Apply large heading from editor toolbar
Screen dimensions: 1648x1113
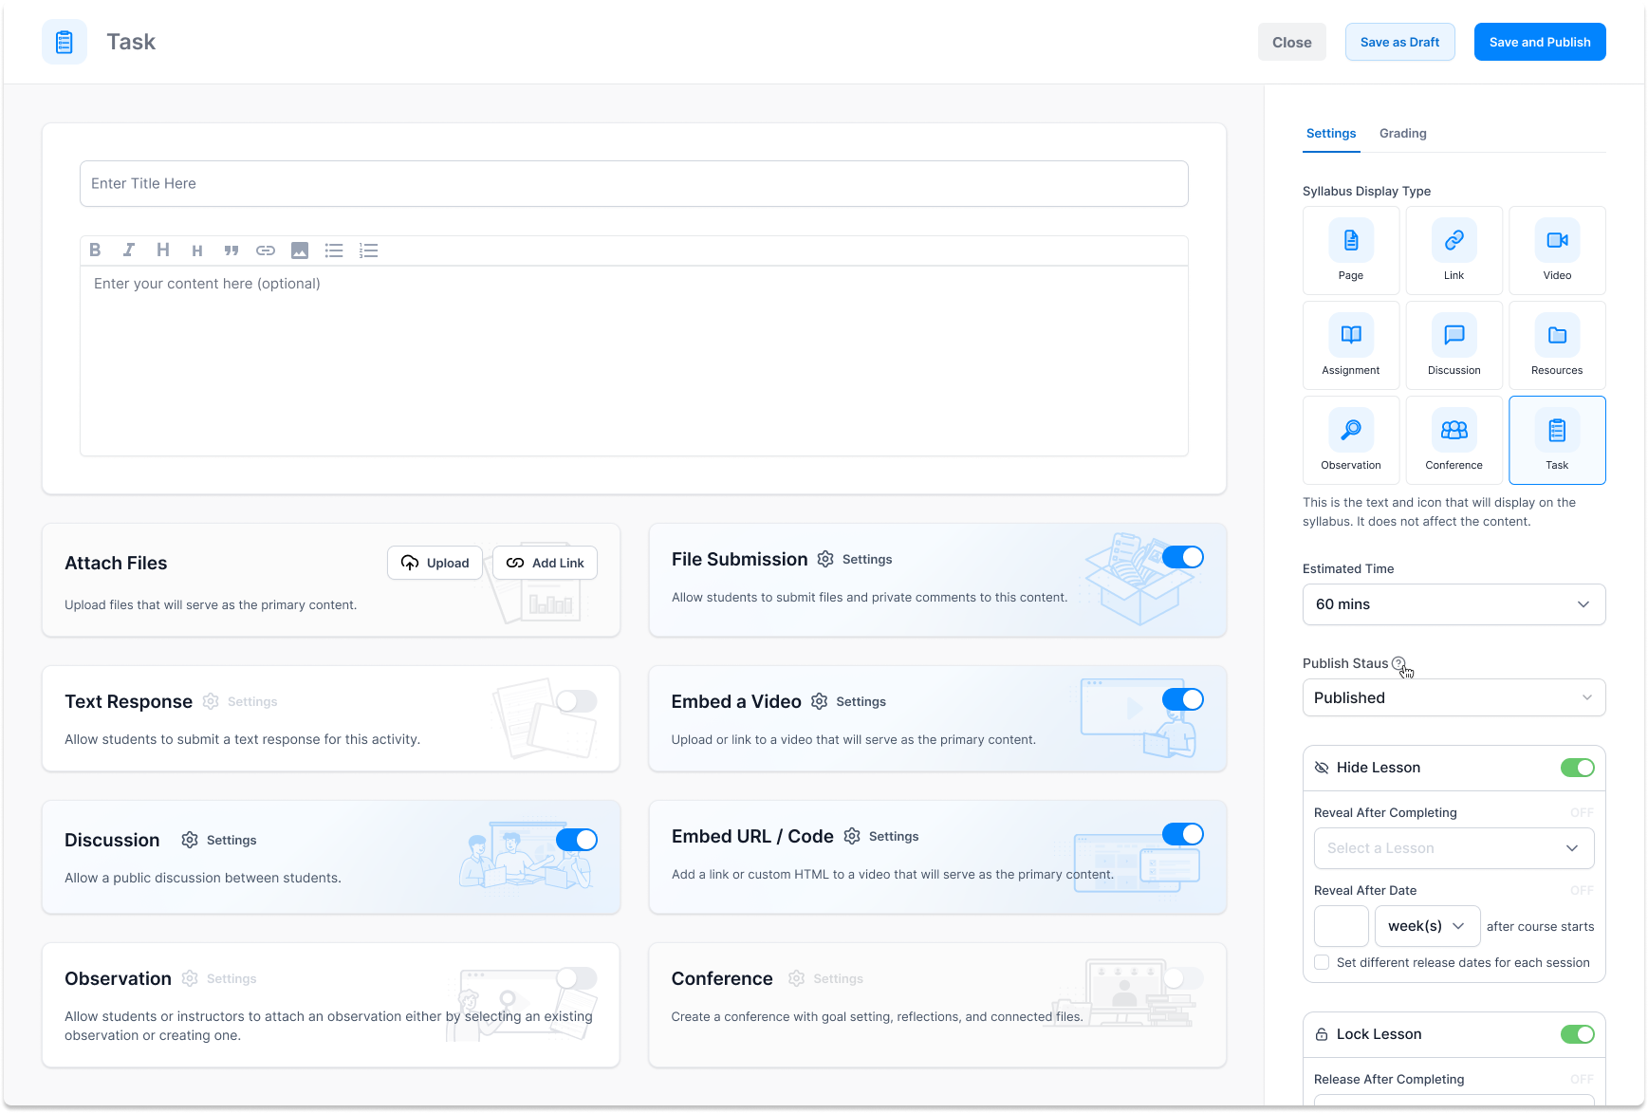[163, 250]
